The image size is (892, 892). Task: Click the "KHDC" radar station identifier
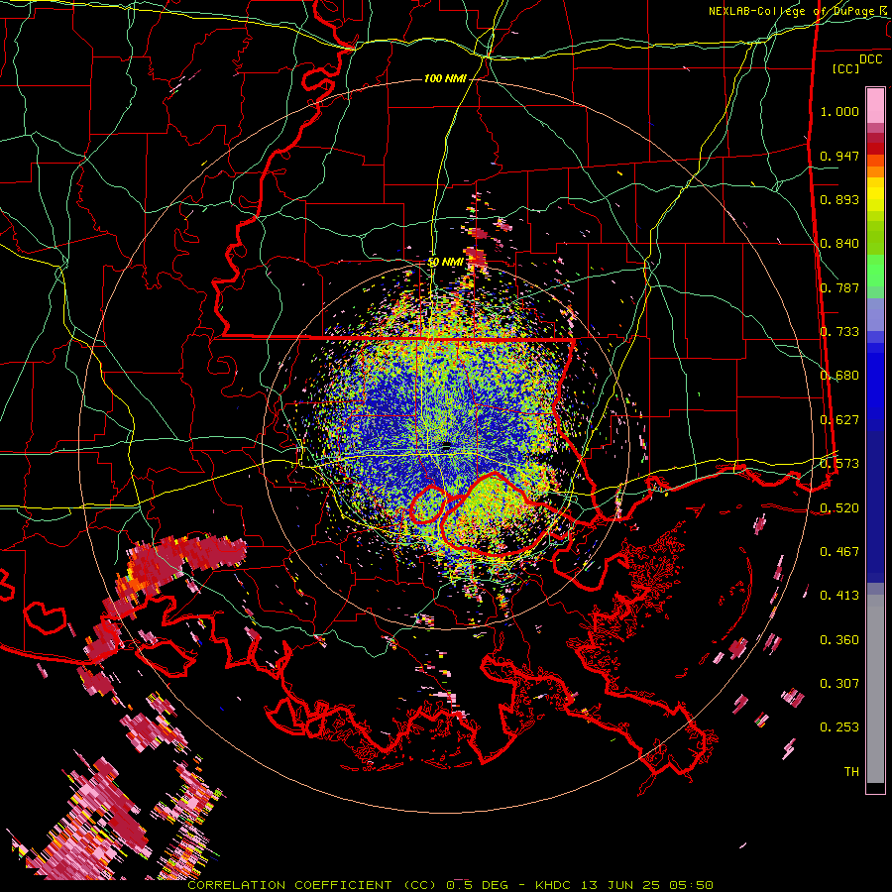click(x=555, y=885)
